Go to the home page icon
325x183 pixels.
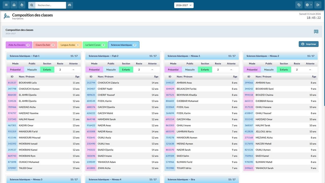(14, 5)
